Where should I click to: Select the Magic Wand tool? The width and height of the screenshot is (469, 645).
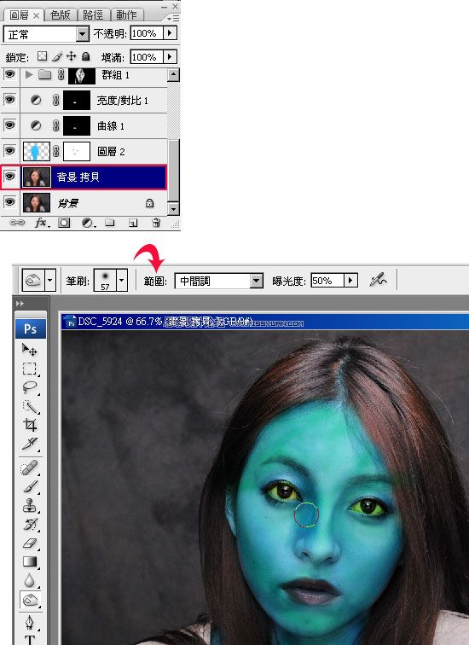click(30, 406)
